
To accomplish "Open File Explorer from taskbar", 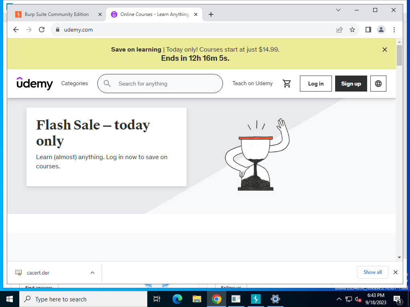I will 197,299.
